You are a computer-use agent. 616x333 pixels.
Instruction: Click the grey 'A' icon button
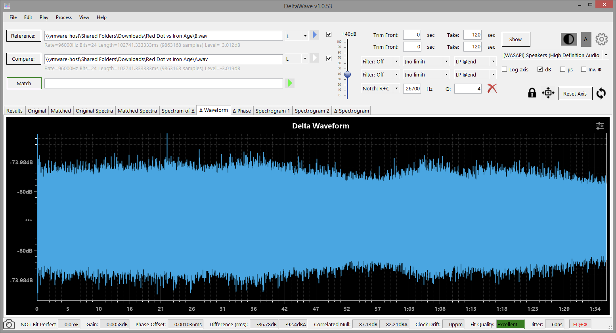tap(586, 39)
